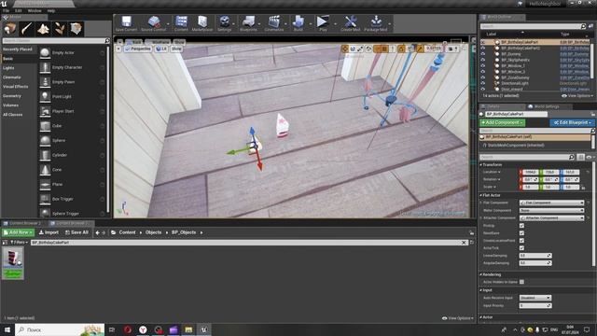Toggle visibility eye of BP_Window_1 actor
The width and height of the screenshot is (597, 336).
click(x=483, y=65)
